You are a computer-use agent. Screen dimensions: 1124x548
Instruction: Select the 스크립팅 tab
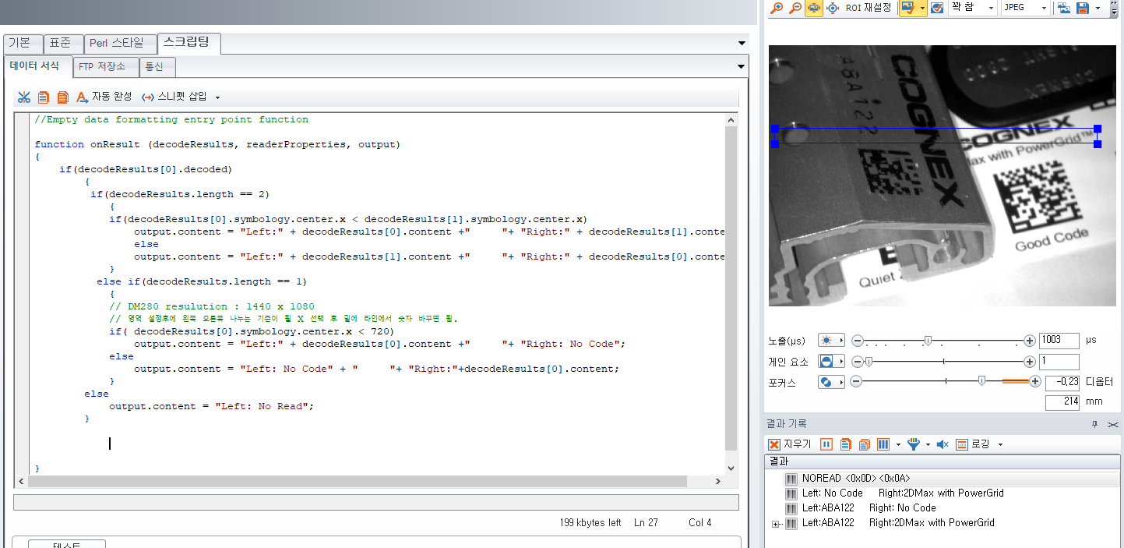(x=189, y=43)
